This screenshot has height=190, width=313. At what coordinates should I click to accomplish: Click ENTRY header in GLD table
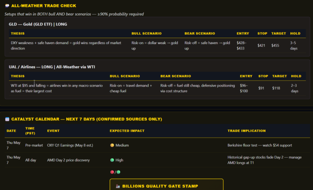(243, 33)
